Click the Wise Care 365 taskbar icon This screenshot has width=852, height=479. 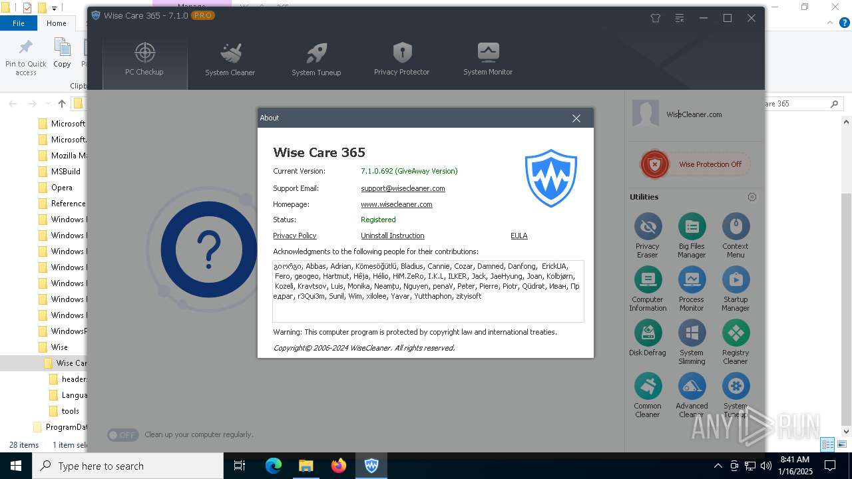click(371, 466)
